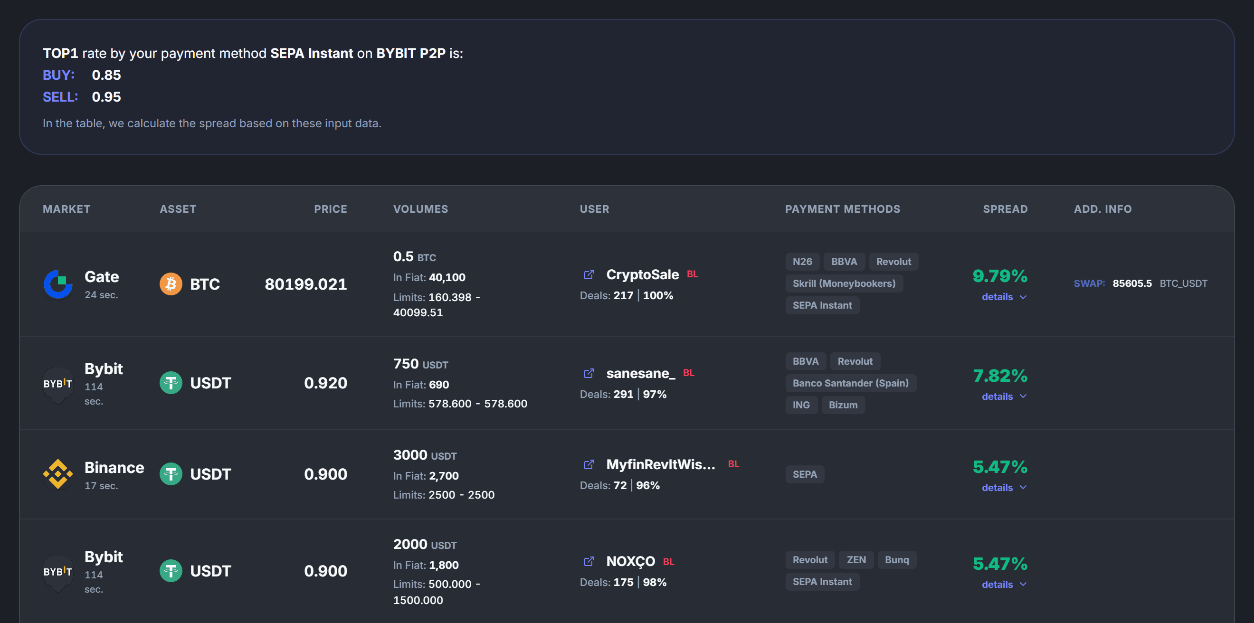Click the SPREAD column header
The width and height of the screenshot is (1254, 623).
click(1005, 209)
